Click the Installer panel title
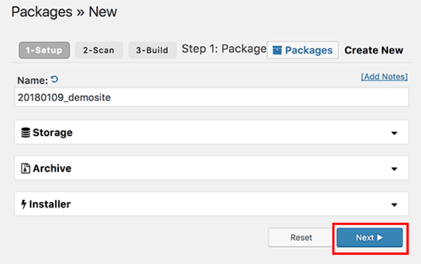This screenshot has height=264, width=421. pos(50,204)
